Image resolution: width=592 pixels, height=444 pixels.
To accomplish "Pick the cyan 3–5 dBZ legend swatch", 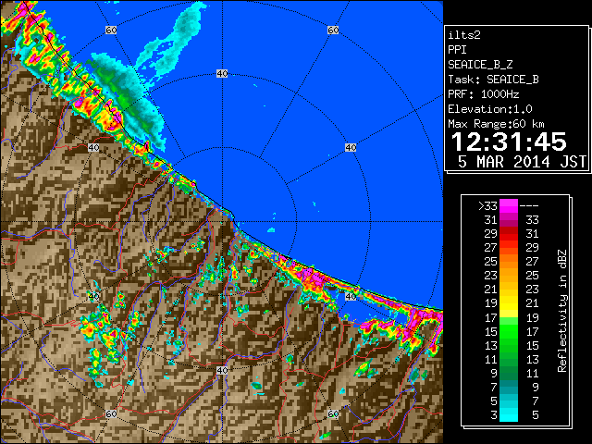I will (x=509, y=414).
